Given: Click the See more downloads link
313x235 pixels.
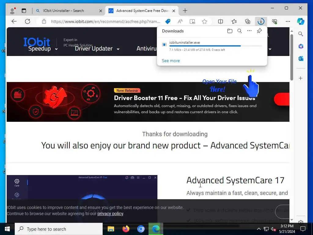Looking at the screenshot, I should click(x=171, y=61).
